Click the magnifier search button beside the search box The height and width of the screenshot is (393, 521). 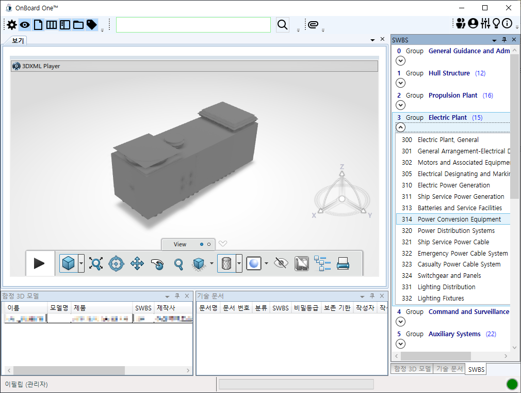coord(283,25)
